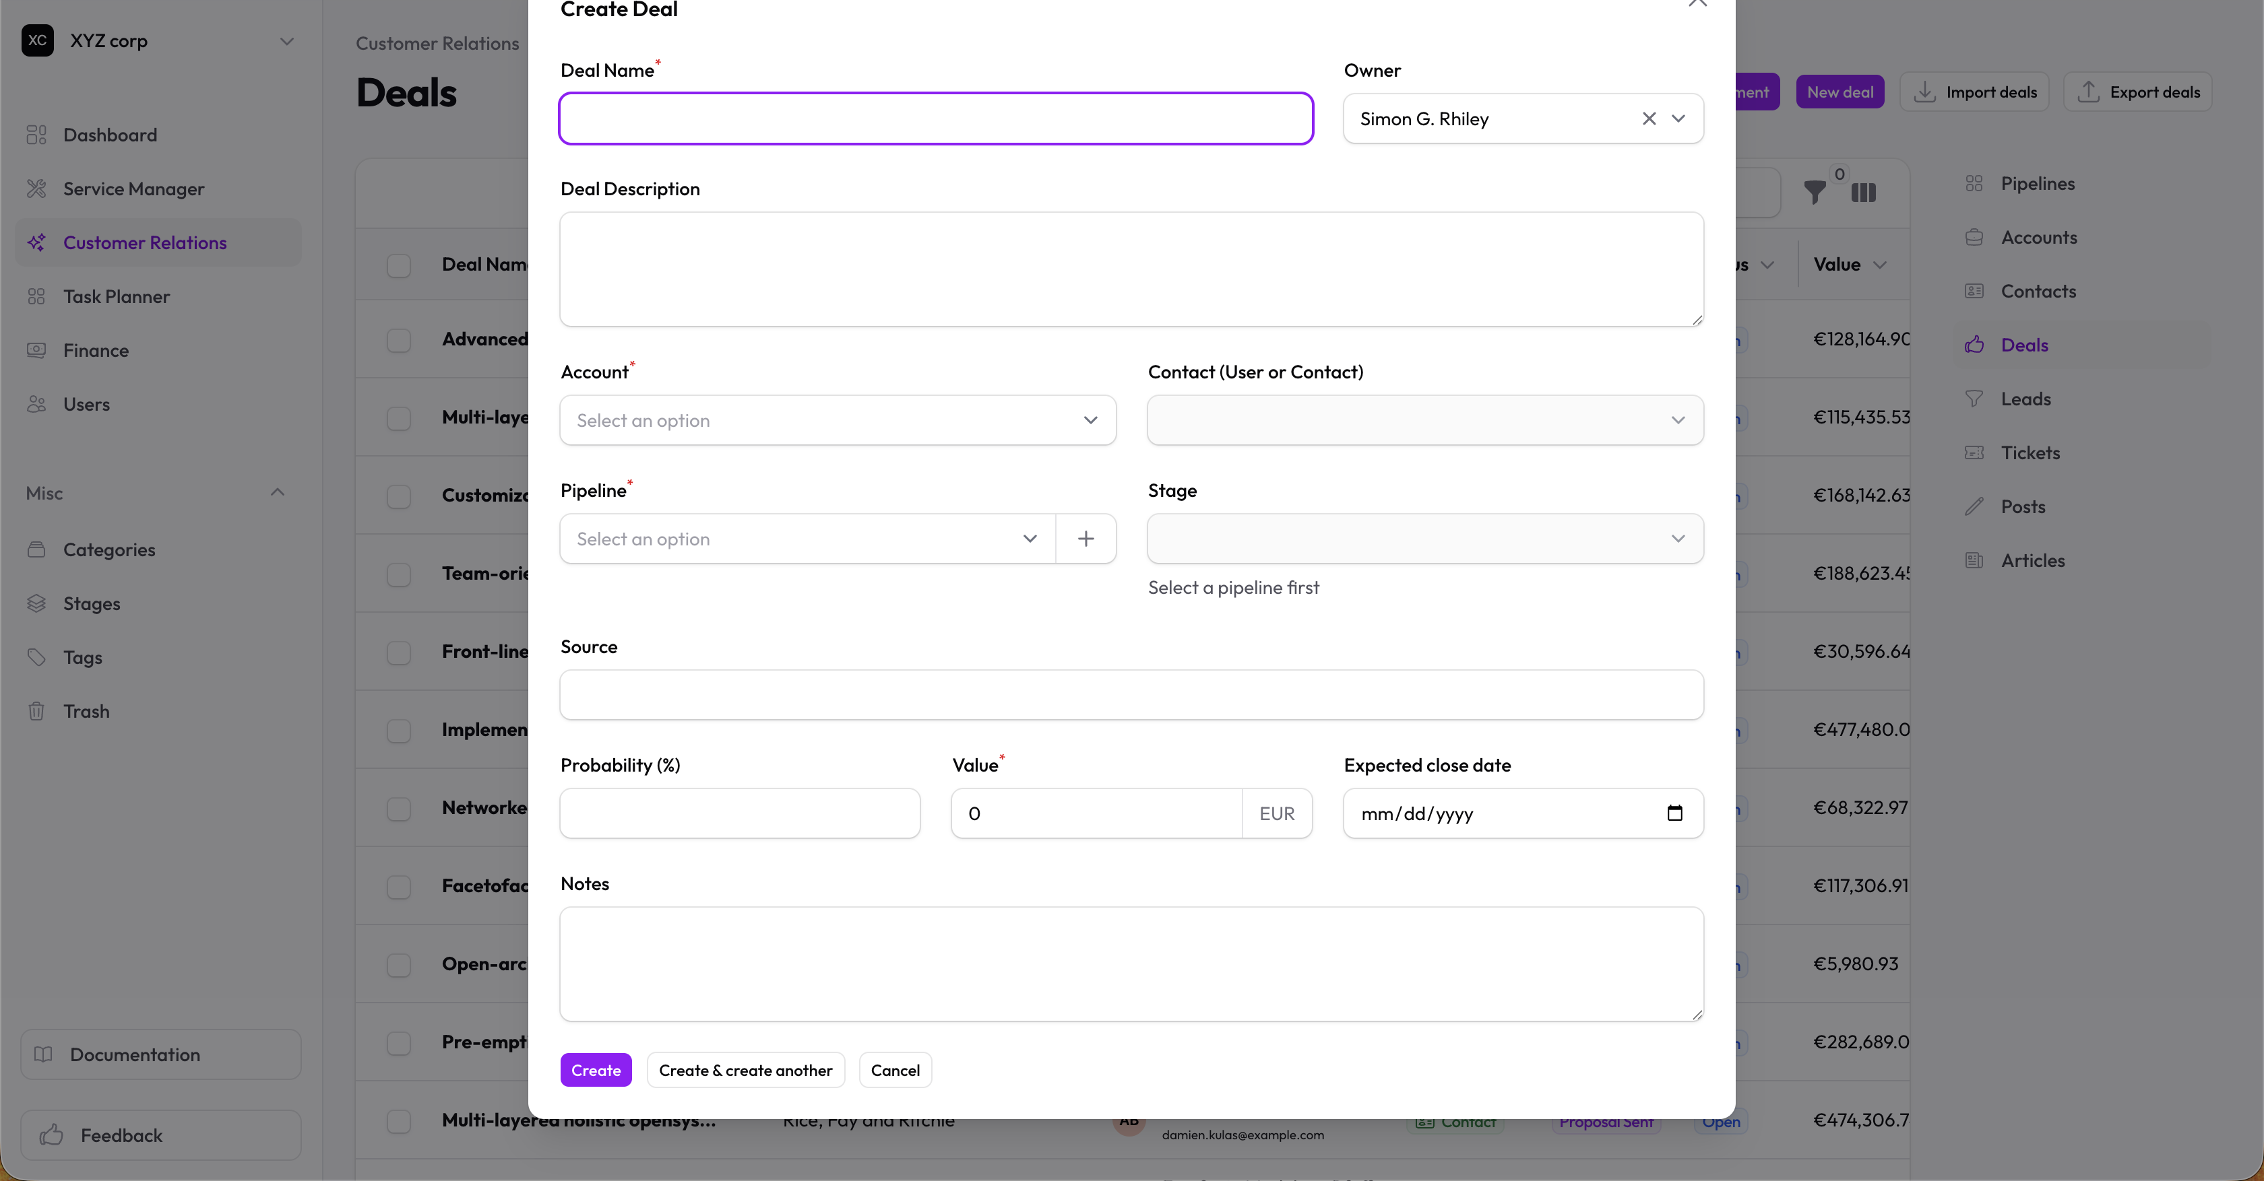Click the Dashboard sidebar icon

tap(36, 135)
